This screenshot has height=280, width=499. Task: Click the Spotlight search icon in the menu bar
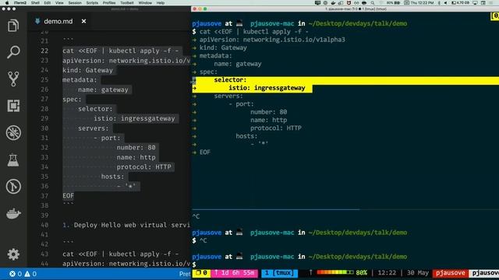coord(373,3)
